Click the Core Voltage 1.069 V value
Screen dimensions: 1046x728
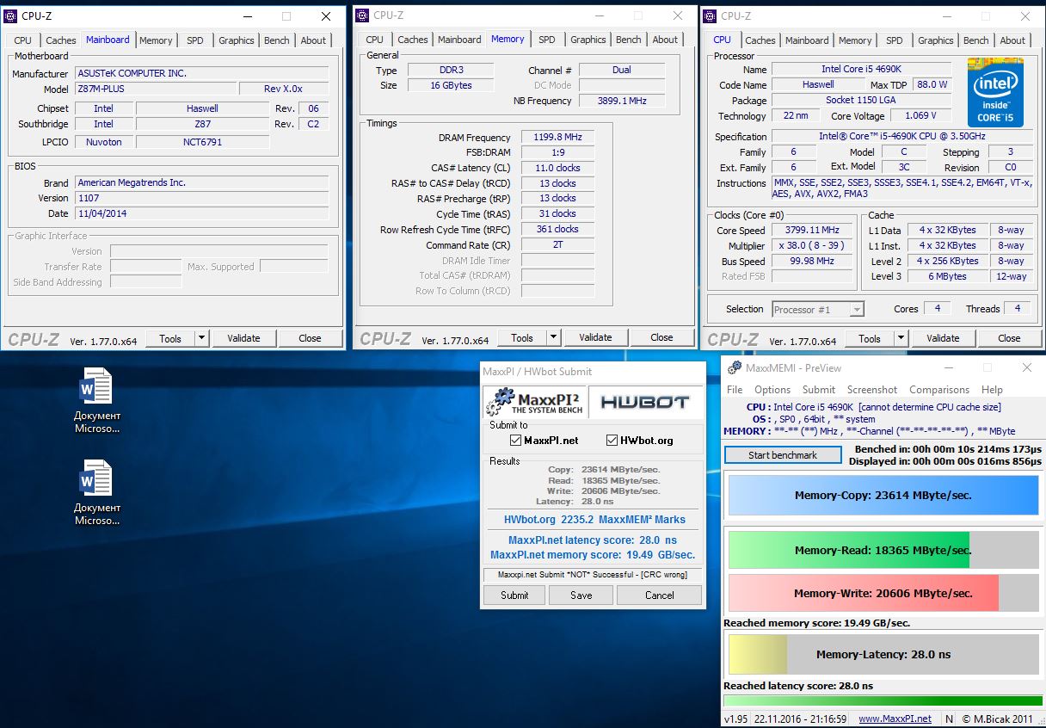point(920,115)
